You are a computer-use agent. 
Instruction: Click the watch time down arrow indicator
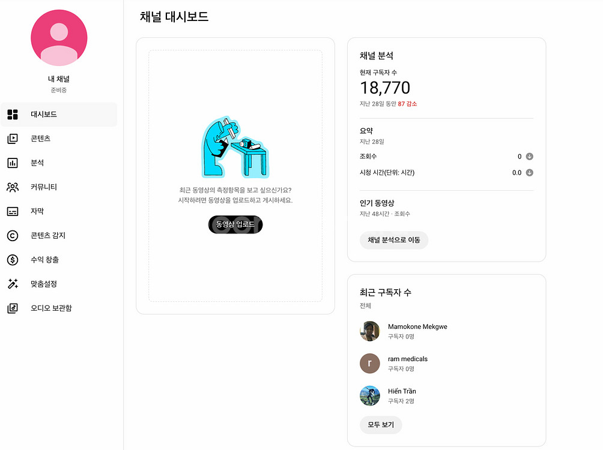(530, 173)
